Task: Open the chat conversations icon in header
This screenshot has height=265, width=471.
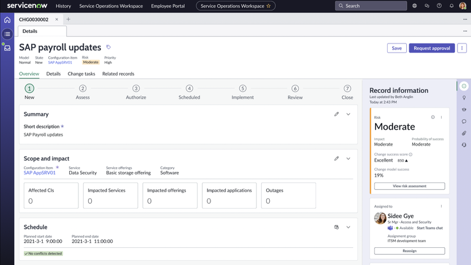Action: pyautogui.click(x=427, y=6)
